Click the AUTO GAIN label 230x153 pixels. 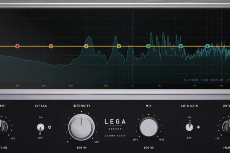(x=189, y=106)
